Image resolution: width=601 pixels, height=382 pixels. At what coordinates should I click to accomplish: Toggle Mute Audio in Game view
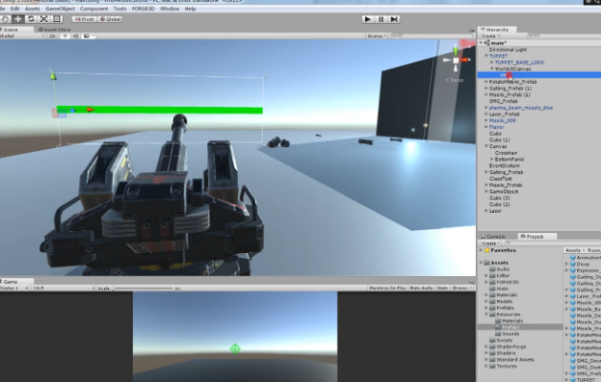pyautogui.click(x=420, y=287)
